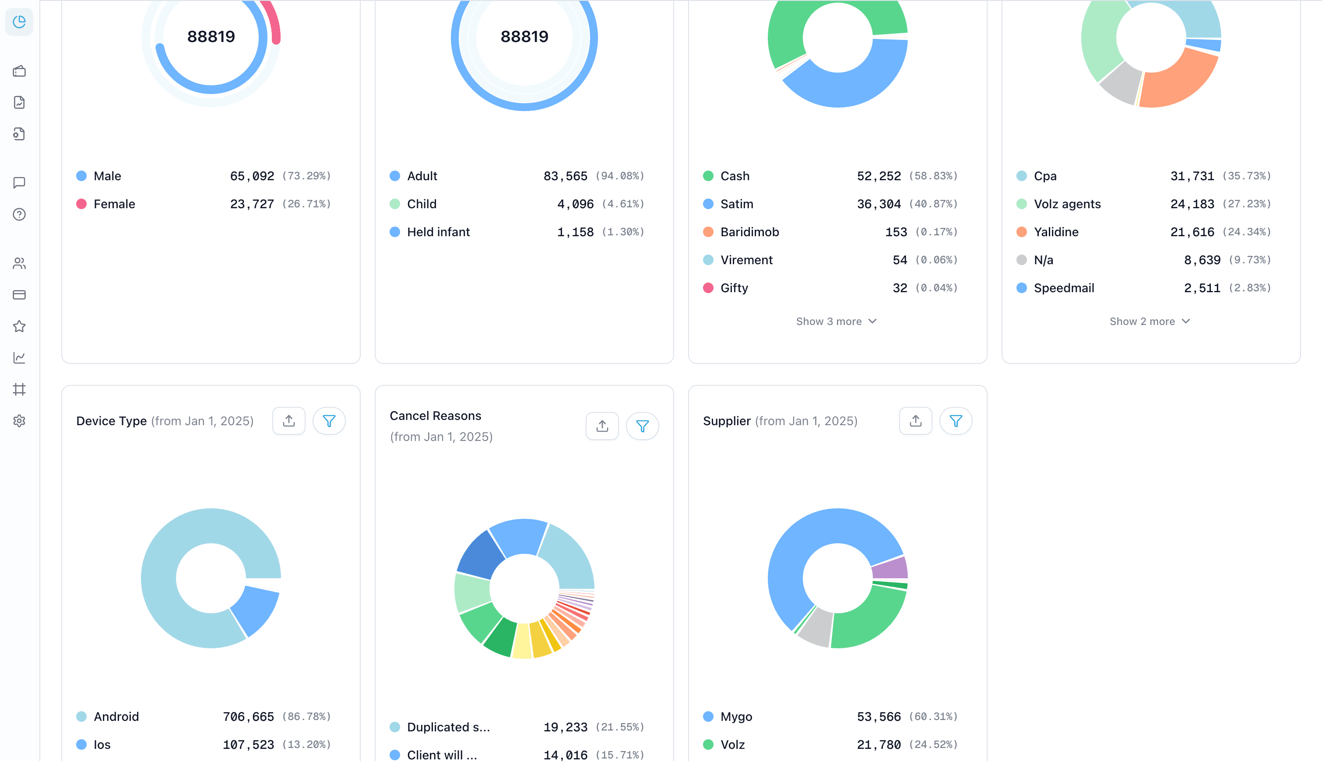Click the Male value 65,092
Viewport: 1322px width, 762px height.
point(252,176)
